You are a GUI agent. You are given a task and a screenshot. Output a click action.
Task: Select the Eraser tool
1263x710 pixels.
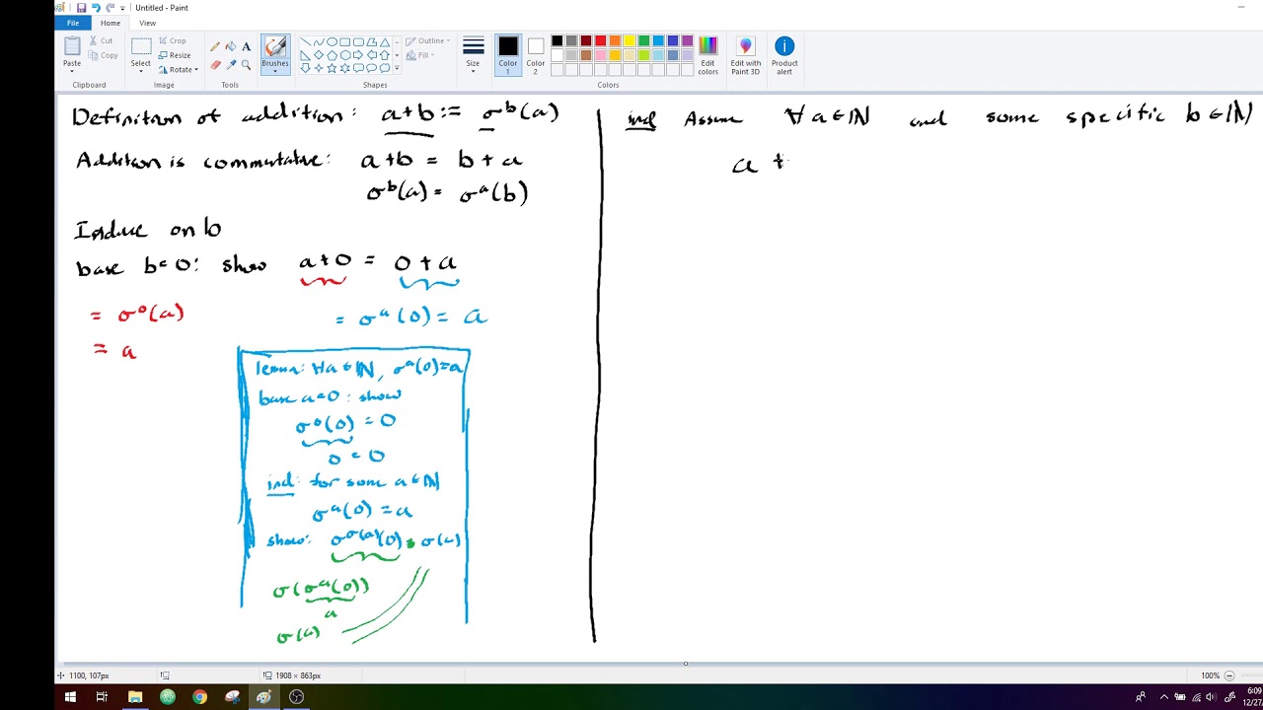215,64
